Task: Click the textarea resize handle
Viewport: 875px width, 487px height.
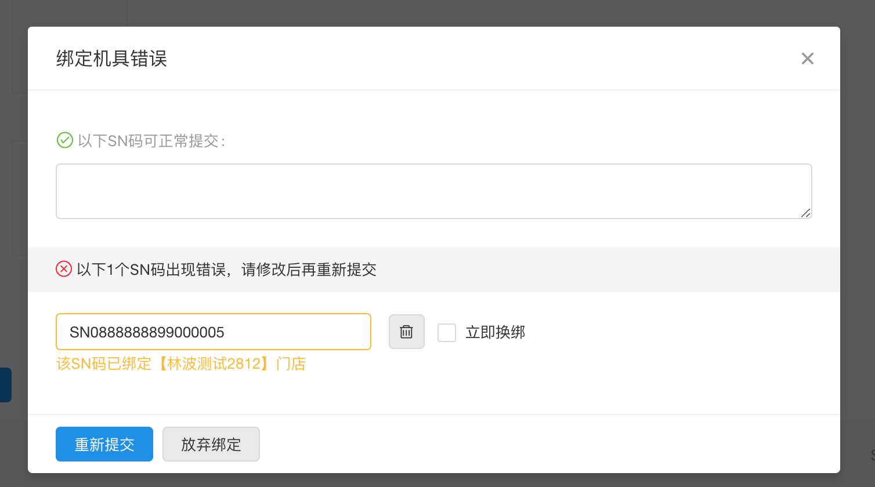Action: click(x=805, y=213)
